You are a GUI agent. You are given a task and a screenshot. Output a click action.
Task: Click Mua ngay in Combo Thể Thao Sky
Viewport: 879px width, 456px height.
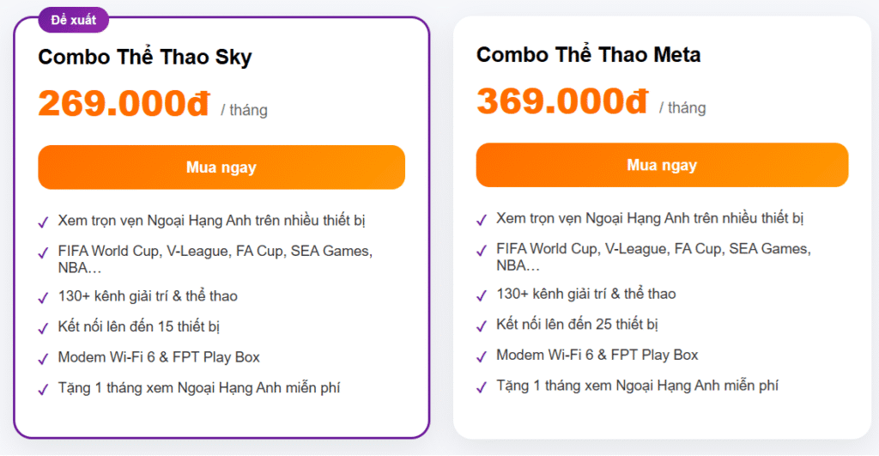(x=221, y=167)
